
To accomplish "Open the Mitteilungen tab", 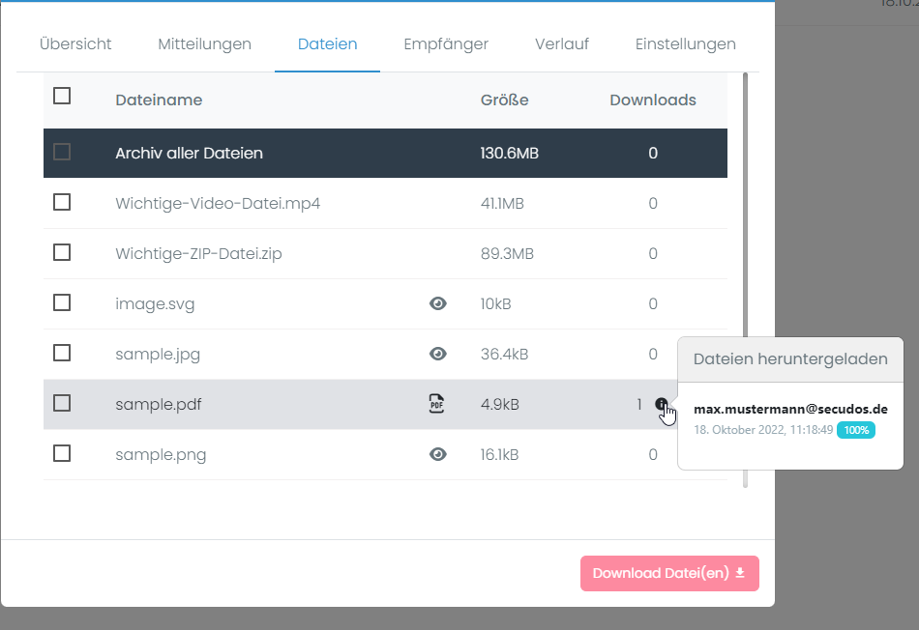I will pyautogui.click(x=204, y=43).
